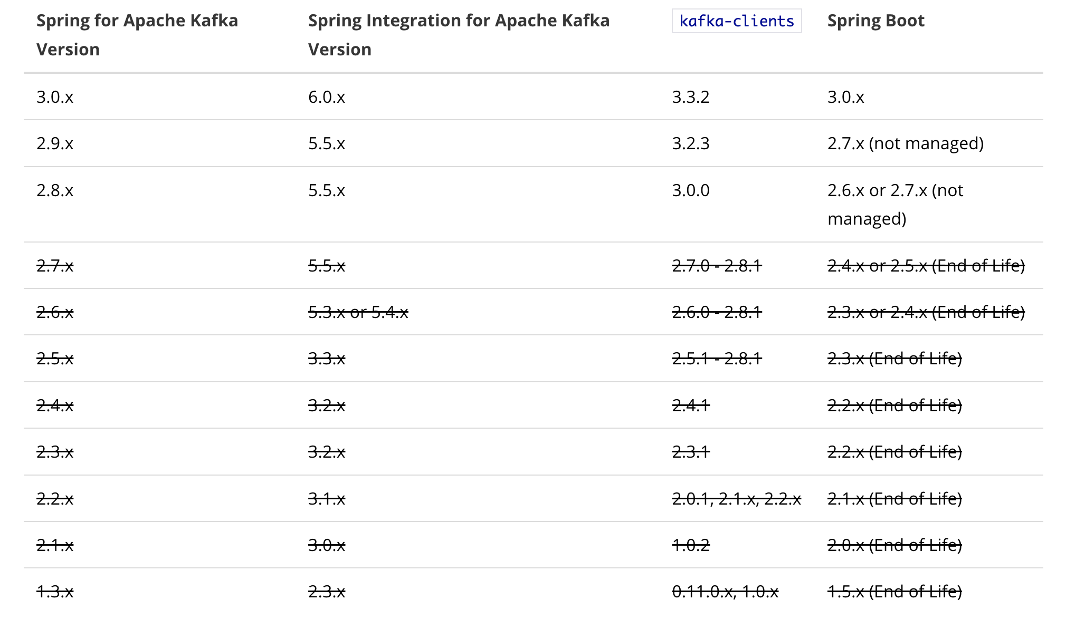Click the 2.4.x or 2.5.x End of Life cell
The image size is (1066, 619).
point(926,266)
